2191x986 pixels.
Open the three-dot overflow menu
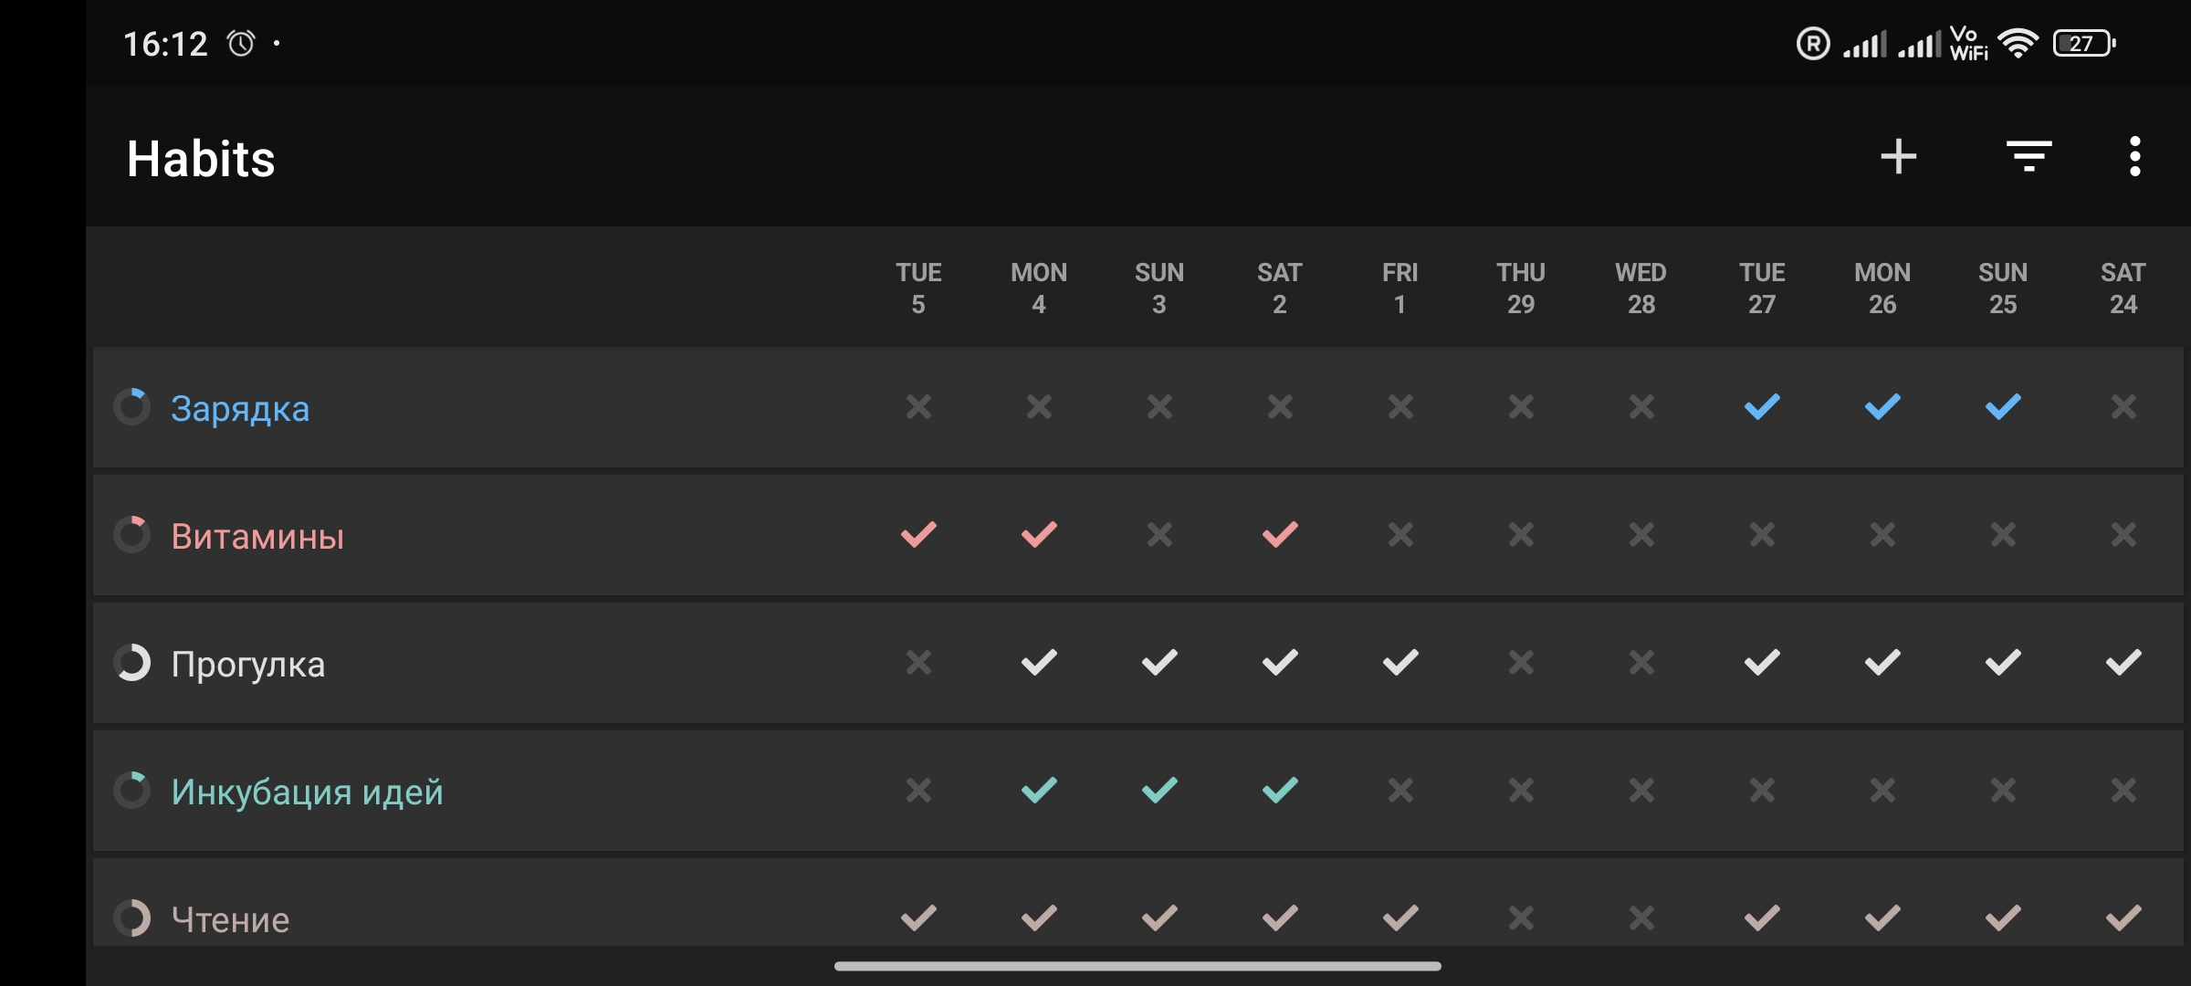pyautogui.click(x=2134, y=156)
